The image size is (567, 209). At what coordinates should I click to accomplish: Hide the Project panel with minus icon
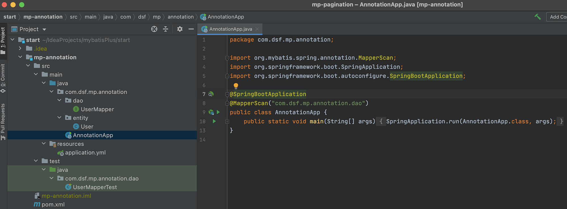tap(191, 29)
